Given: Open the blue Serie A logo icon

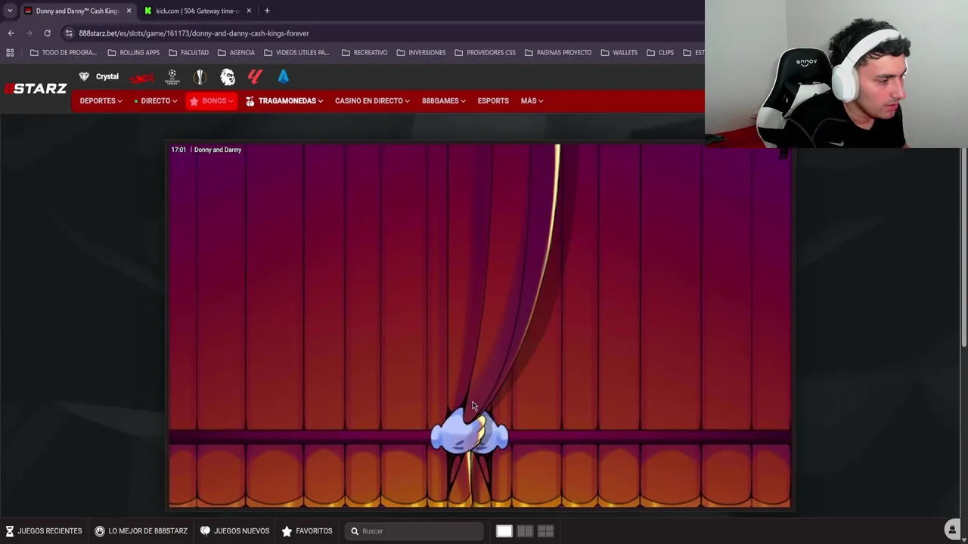Looking at the screenshot, I should coord(283,76).
